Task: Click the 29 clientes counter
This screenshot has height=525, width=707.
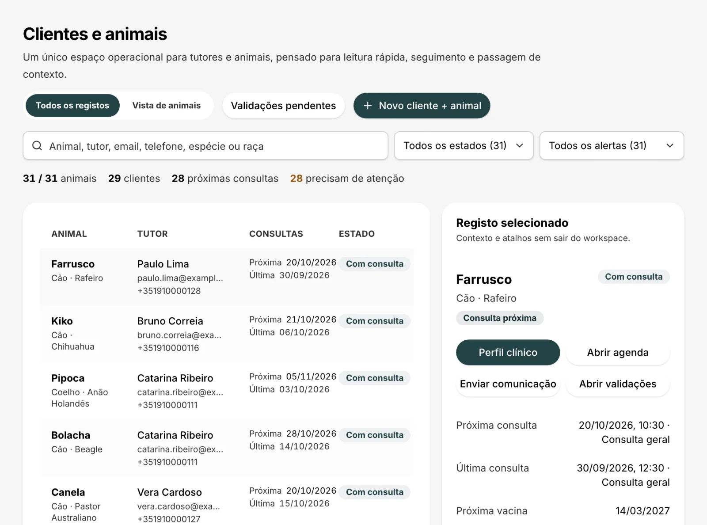Action: [134, 178]
